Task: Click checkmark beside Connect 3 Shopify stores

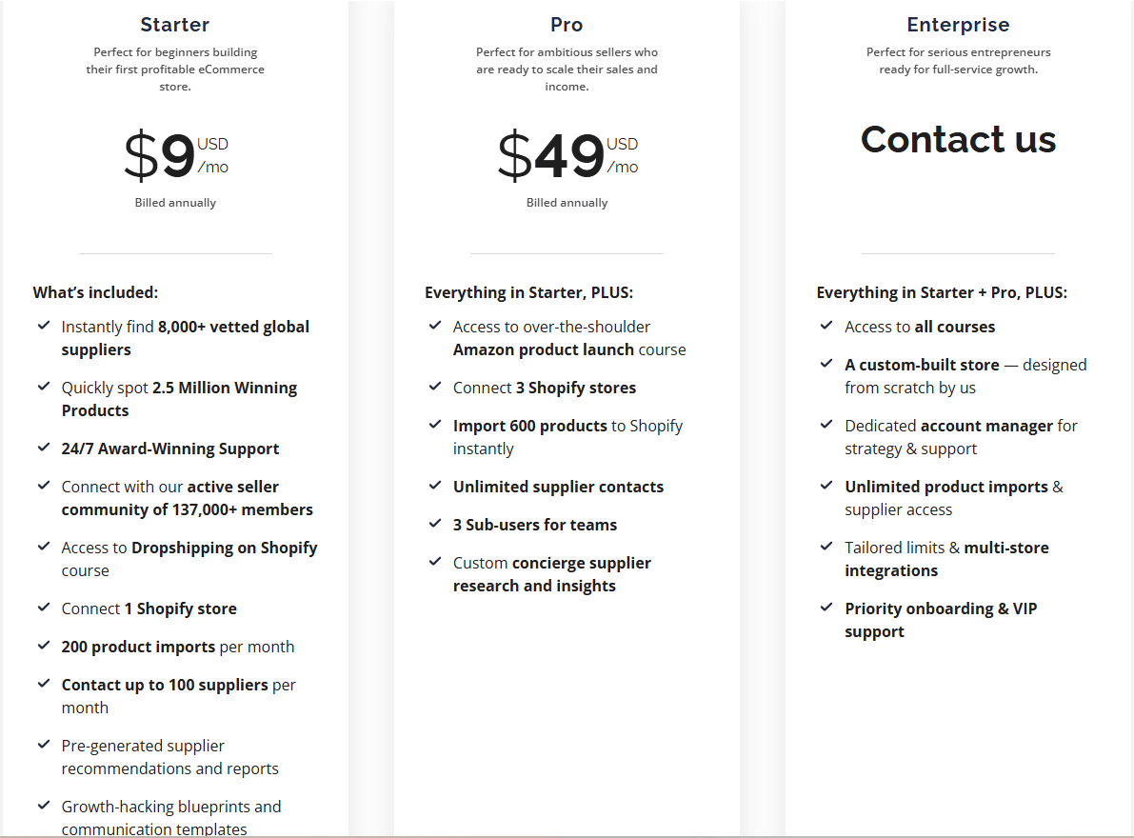Action: (x=435, y=387)
